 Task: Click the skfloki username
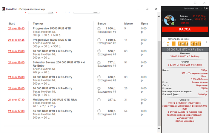click(205, 8)
